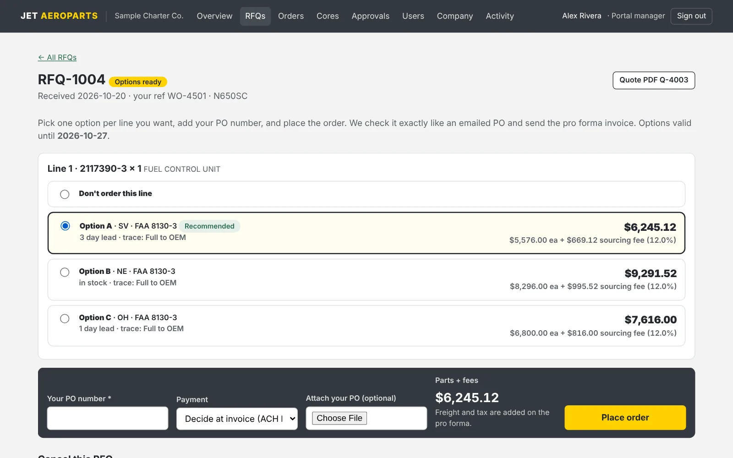Click the Options ready status badge
Viewport: 733px width, 458px height.
[138, 82]
